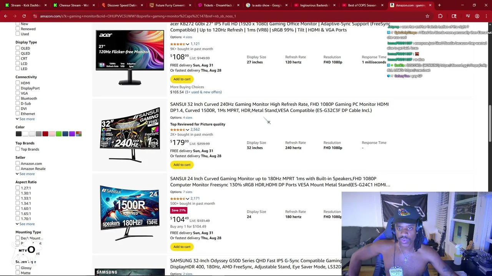Open the site info icon in address bar
492x276 pixels.
pyautogui.click(x=35, y=16)
